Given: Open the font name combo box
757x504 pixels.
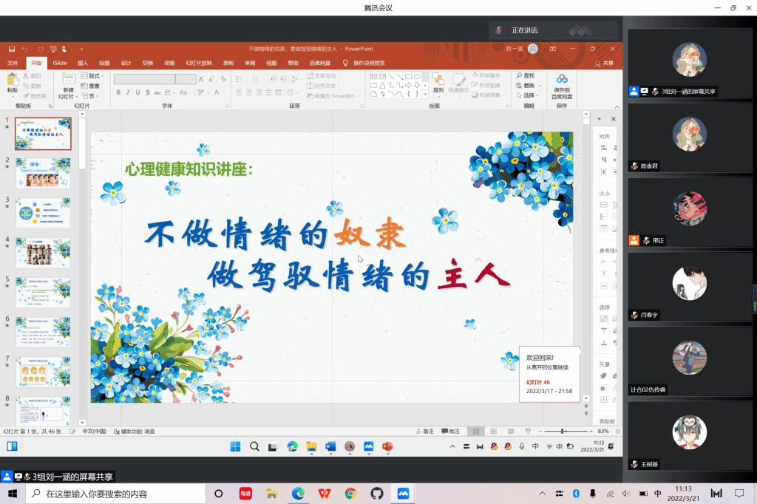Looking at the screenshot, I should point(144,79).
